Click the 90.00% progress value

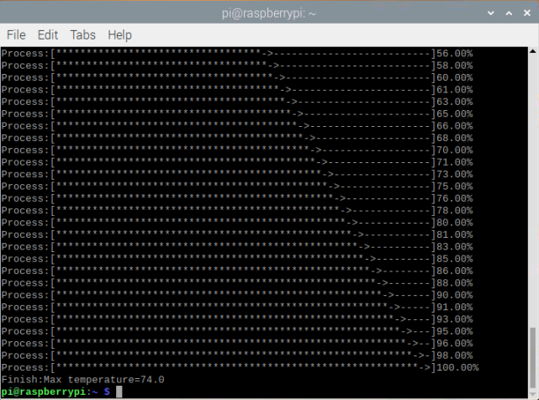(x=454, y=295)
